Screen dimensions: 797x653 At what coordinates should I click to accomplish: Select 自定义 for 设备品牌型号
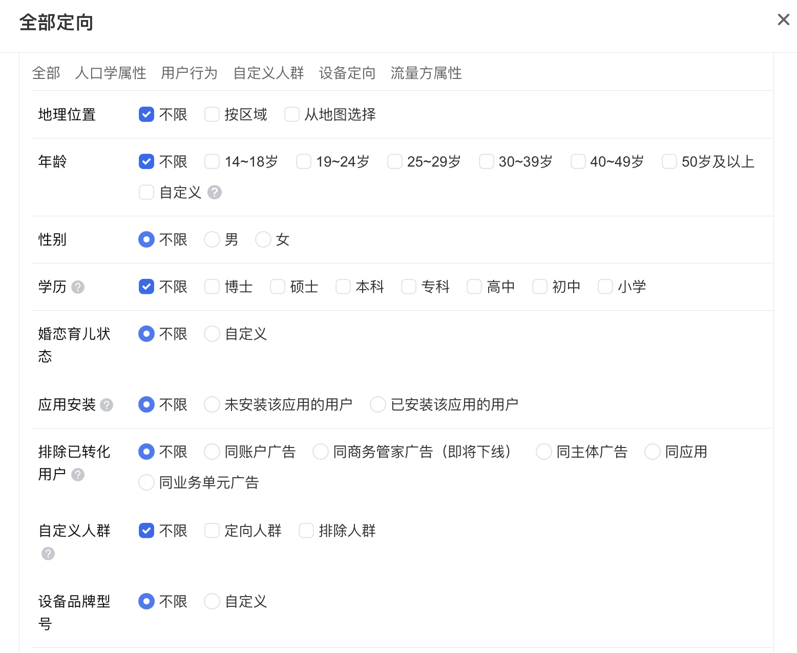point(212,601)
